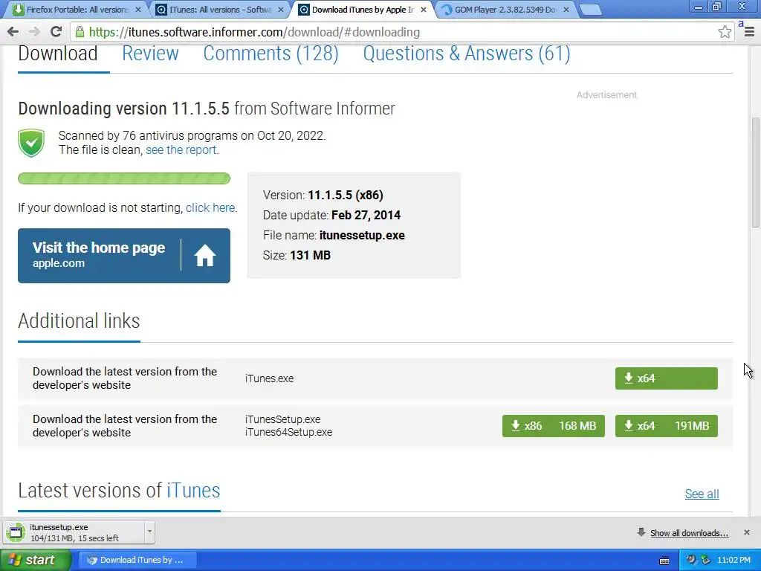This screenshot has height=571, width=761.
Task: Click the 'iTunes64Setup.exe' file name
Action: (289, 432)
